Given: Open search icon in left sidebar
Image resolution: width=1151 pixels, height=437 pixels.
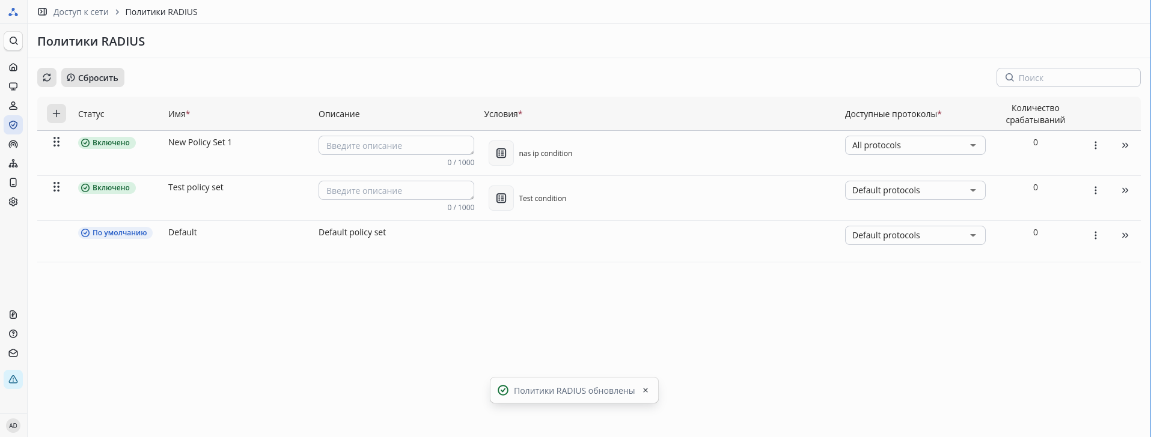Looking at the screenshot, I should (13, 41).
